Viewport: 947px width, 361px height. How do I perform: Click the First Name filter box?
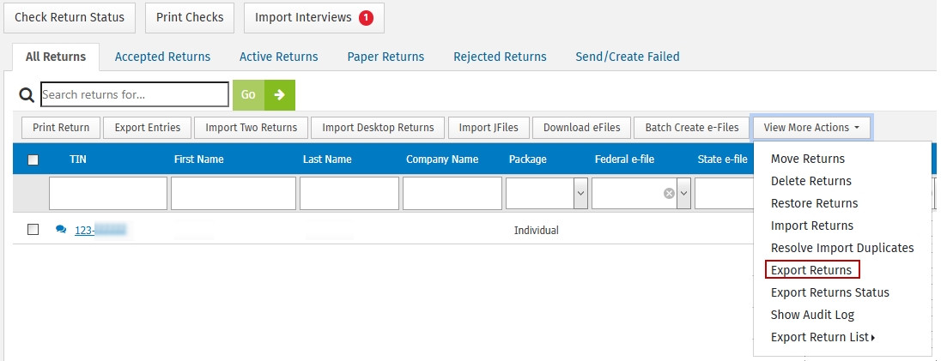(x=234, y=193)
